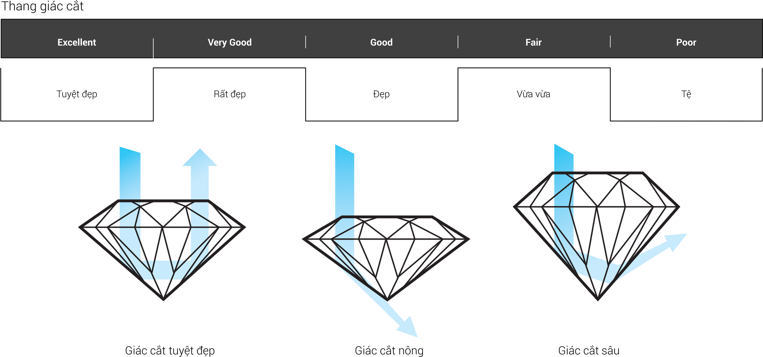Screen dimensions: 763x357
Task: Click the Thang giác cắt title
Action: pyautogui.click(x=42, y=6)
